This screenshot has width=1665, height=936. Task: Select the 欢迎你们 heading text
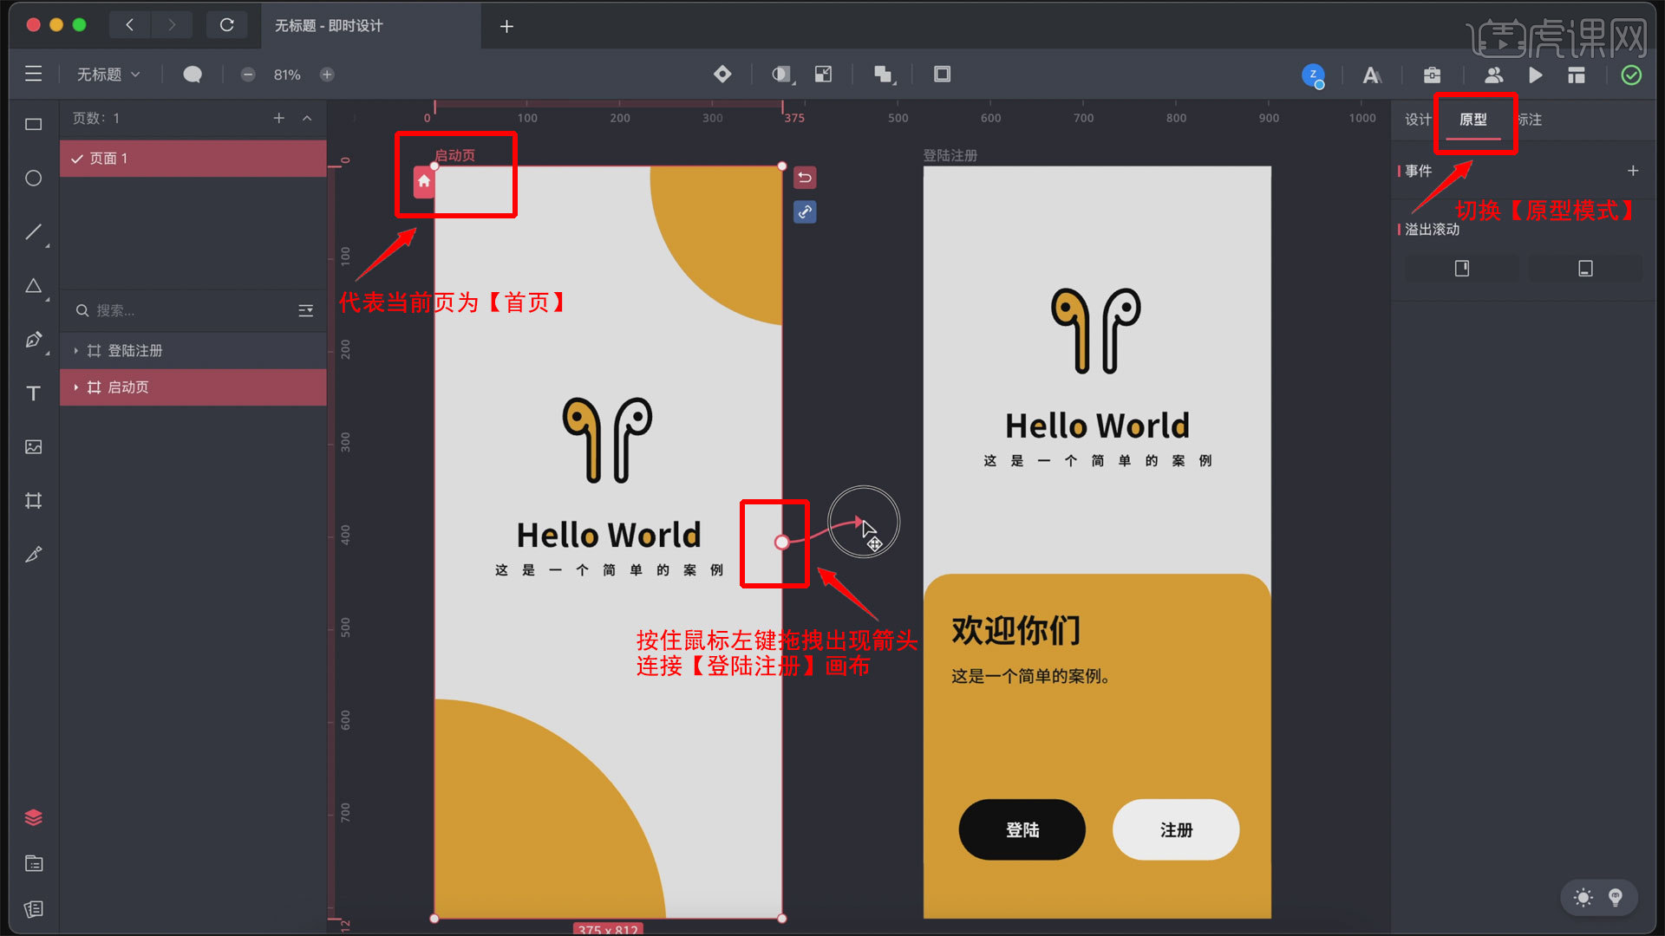click(x=1016, y=630)
